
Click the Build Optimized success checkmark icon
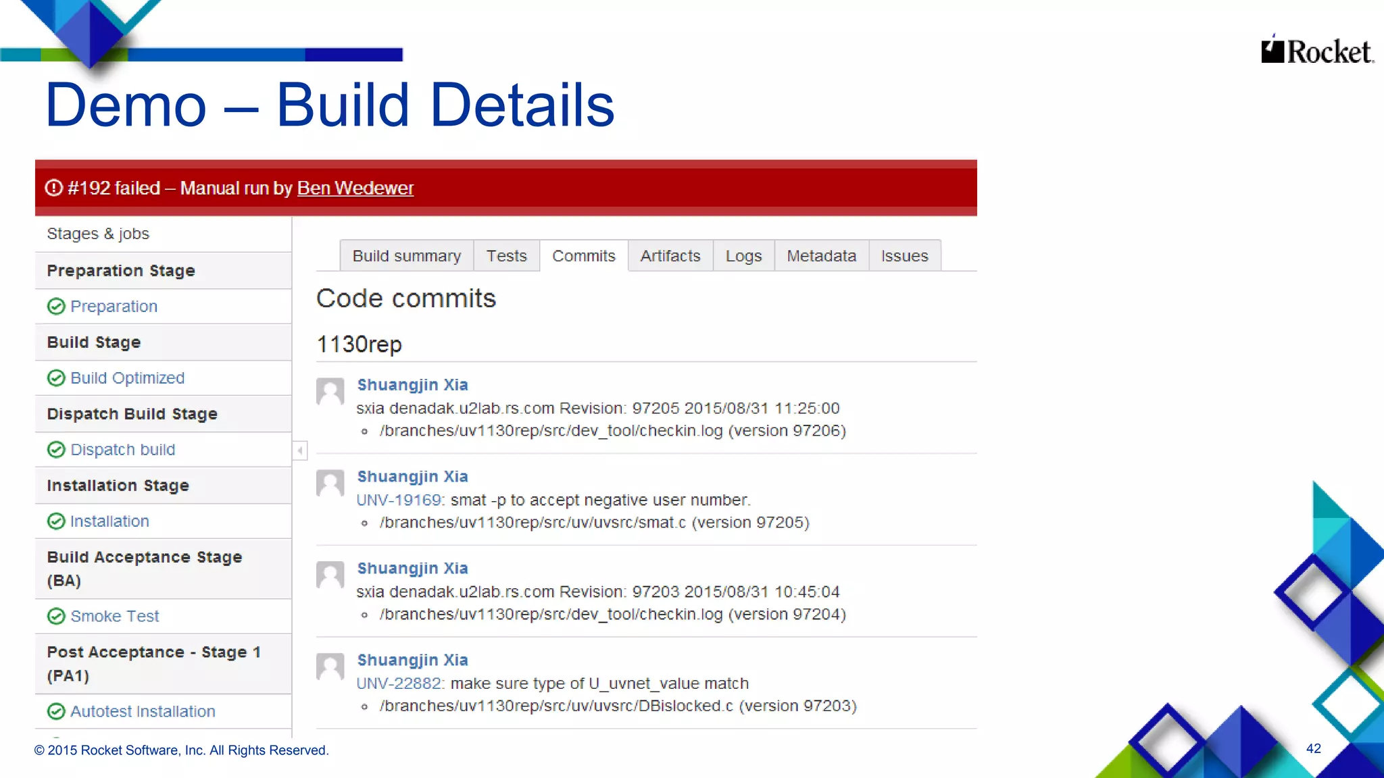pos(56,378)
